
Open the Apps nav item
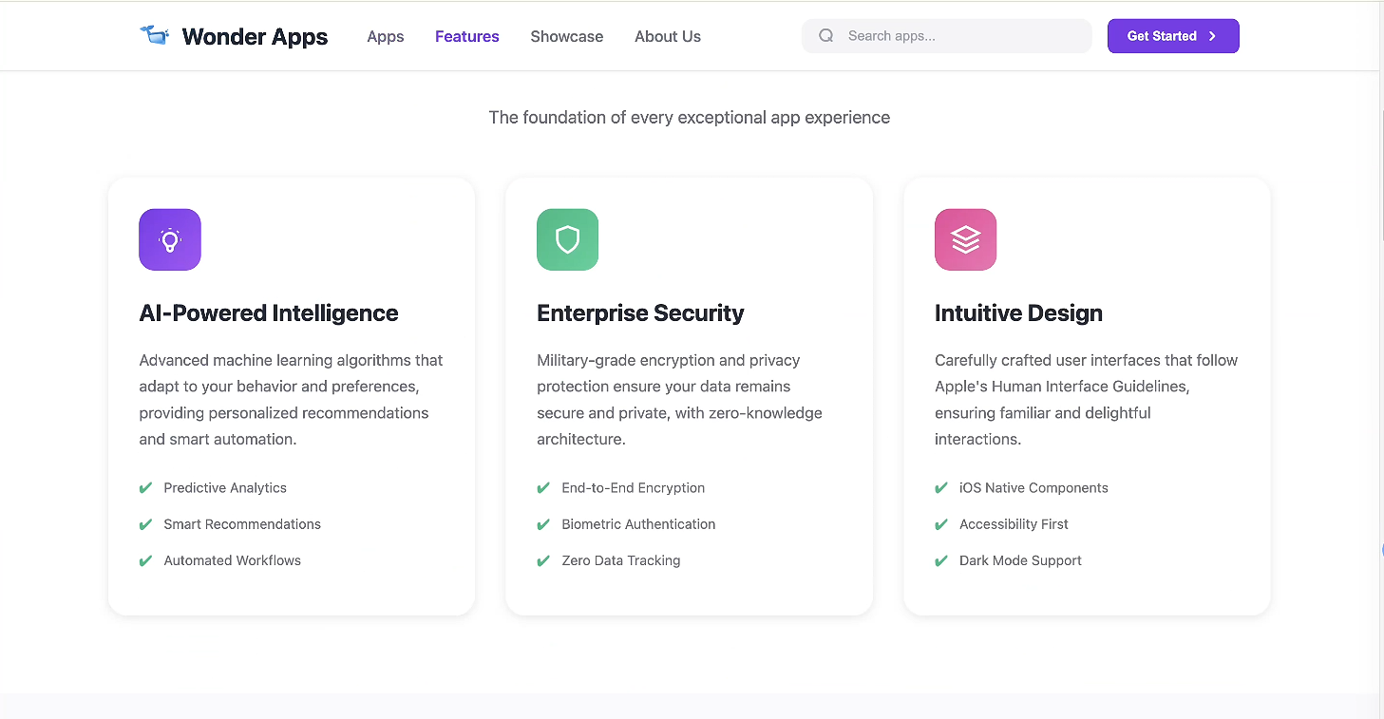click(386, 36)
